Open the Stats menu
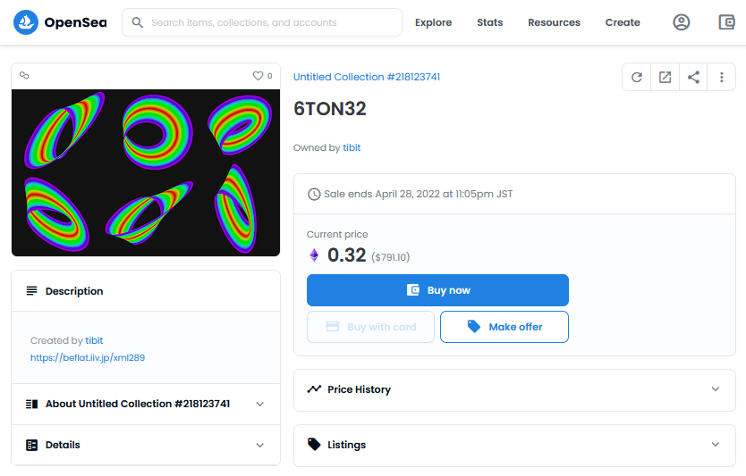Viewport: 746px width, 476px height. point(490,22)
